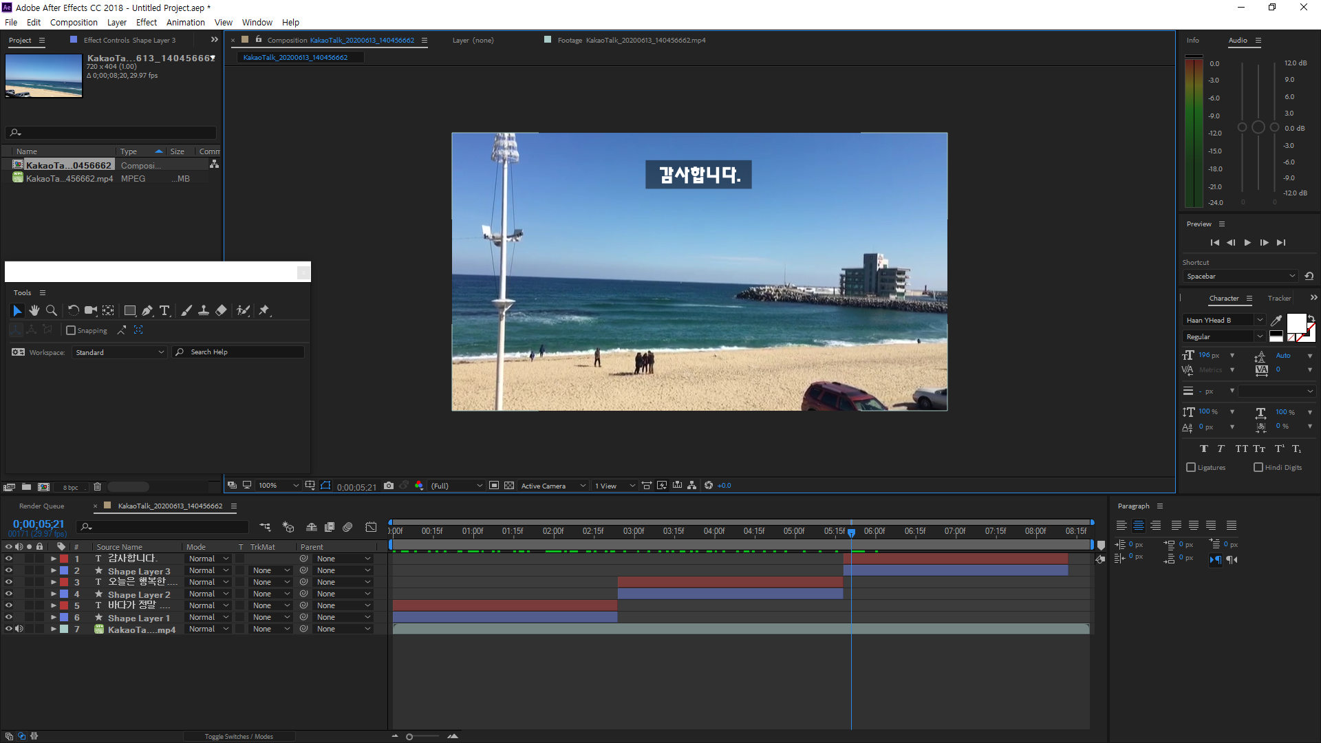
Task: Select KakaoTalk mp4 footage item in Project
Action: 69,179
